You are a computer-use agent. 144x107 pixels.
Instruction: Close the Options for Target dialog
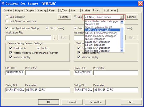[x=140, y=4]
